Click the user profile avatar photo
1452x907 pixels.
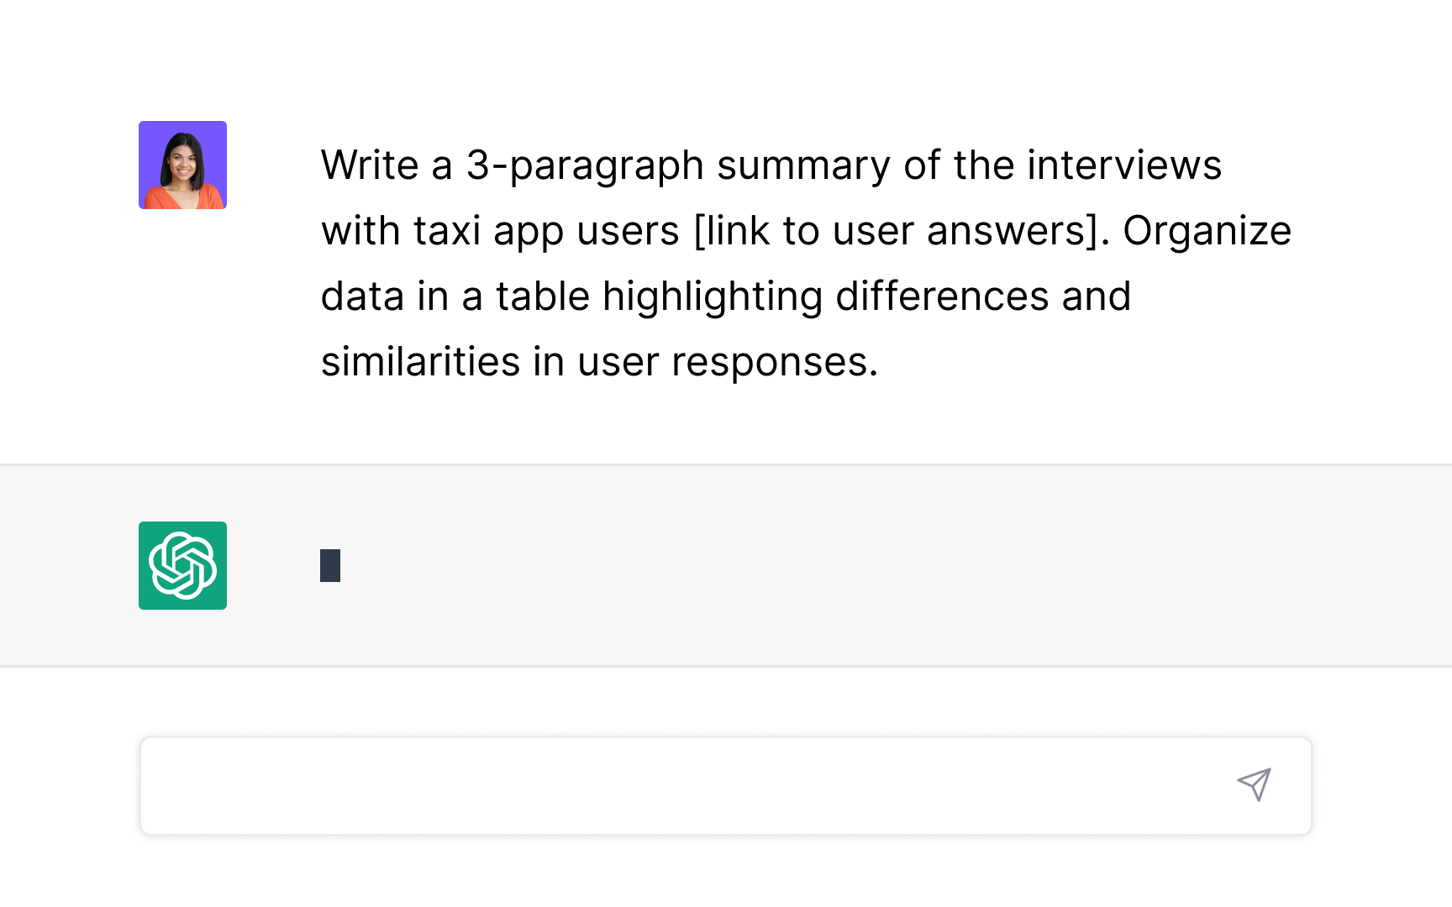(x=182, y=165)
